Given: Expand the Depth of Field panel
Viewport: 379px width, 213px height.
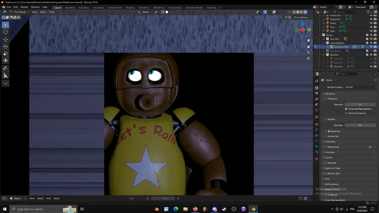Looking at the screenshot, I should (x=323, y=168).
